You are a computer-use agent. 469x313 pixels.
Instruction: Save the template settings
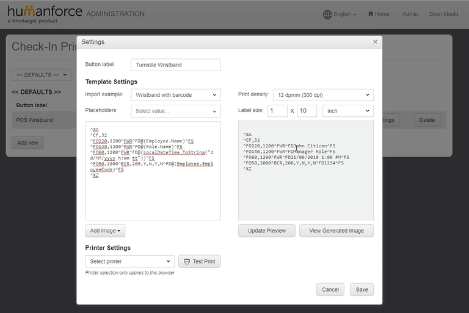click(x=362, y=289)
